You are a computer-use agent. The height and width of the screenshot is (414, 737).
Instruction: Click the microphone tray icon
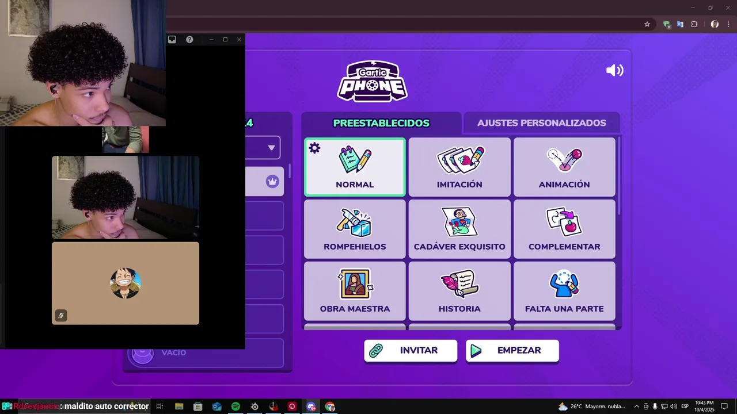point(655,407)
